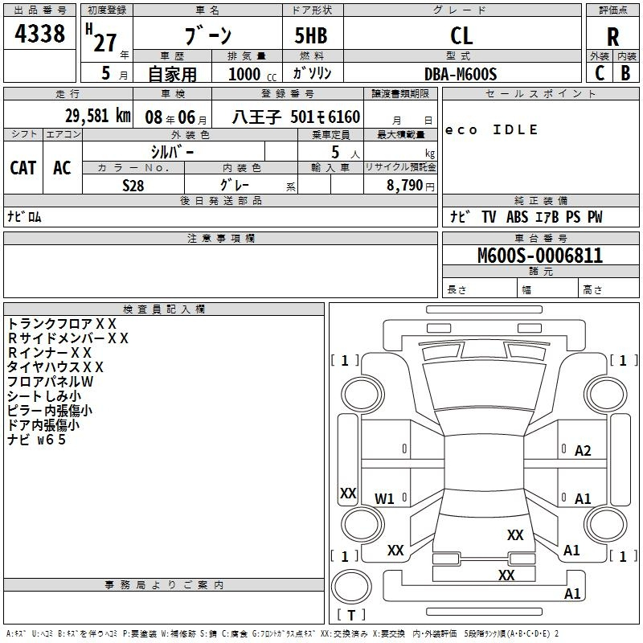Select the model code DBA-M600S
Viewport: 643px width, 643px height.
(x=461, y=74)
